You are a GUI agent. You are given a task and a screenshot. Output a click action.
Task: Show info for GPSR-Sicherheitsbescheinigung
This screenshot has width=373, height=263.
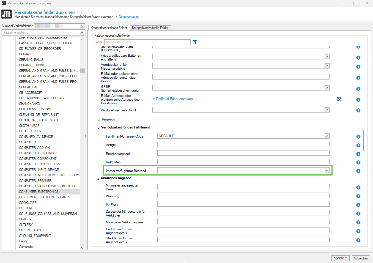tap(358, 89)
